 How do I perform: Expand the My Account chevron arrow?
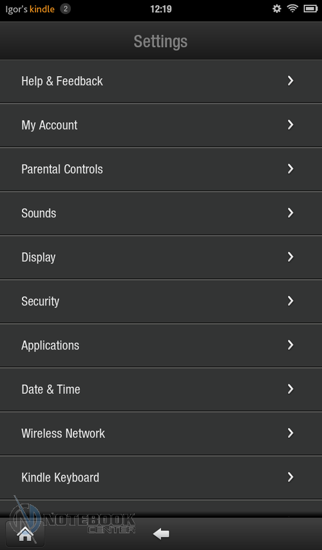pos(290,125)
